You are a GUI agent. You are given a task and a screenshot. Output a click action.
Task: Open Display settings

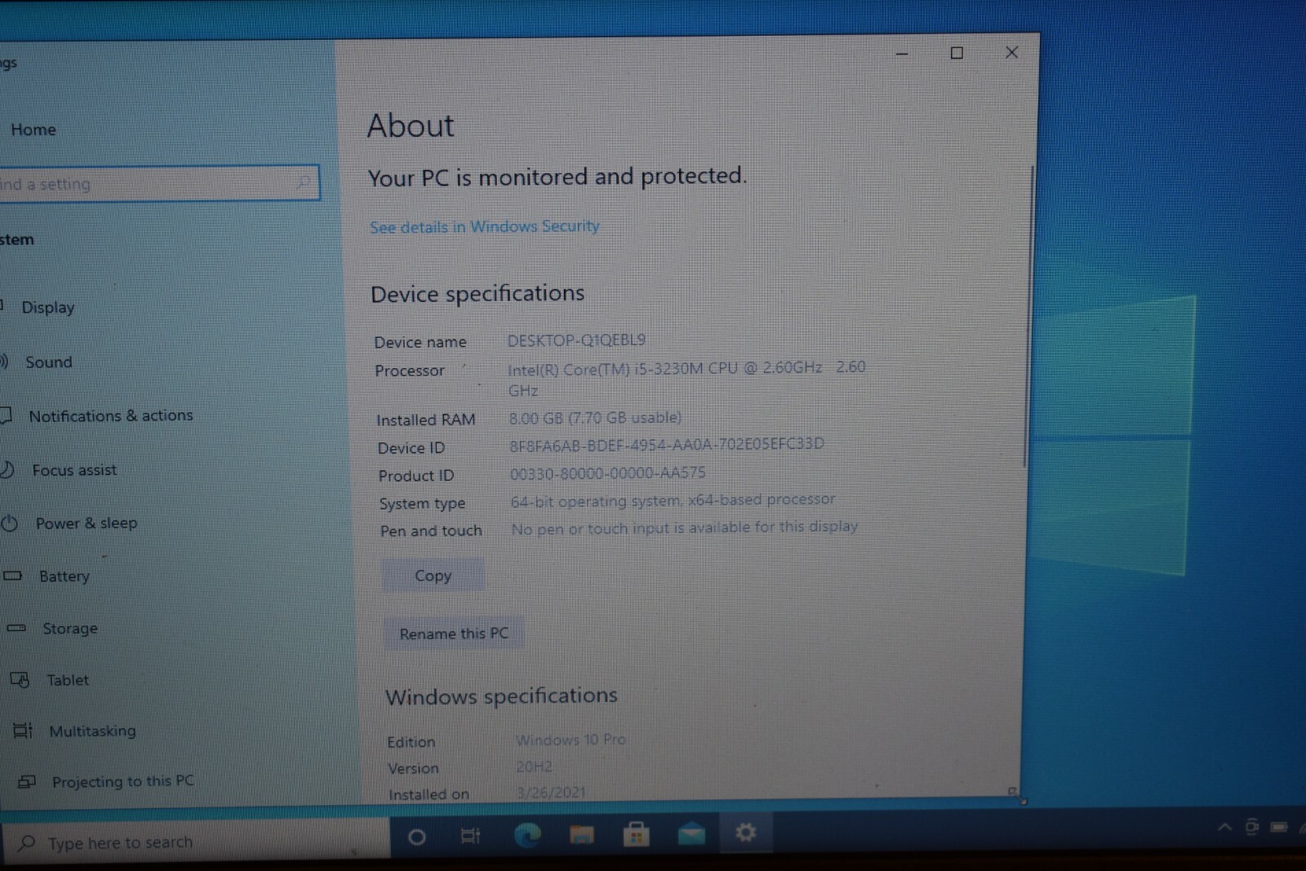coord(48,308)
